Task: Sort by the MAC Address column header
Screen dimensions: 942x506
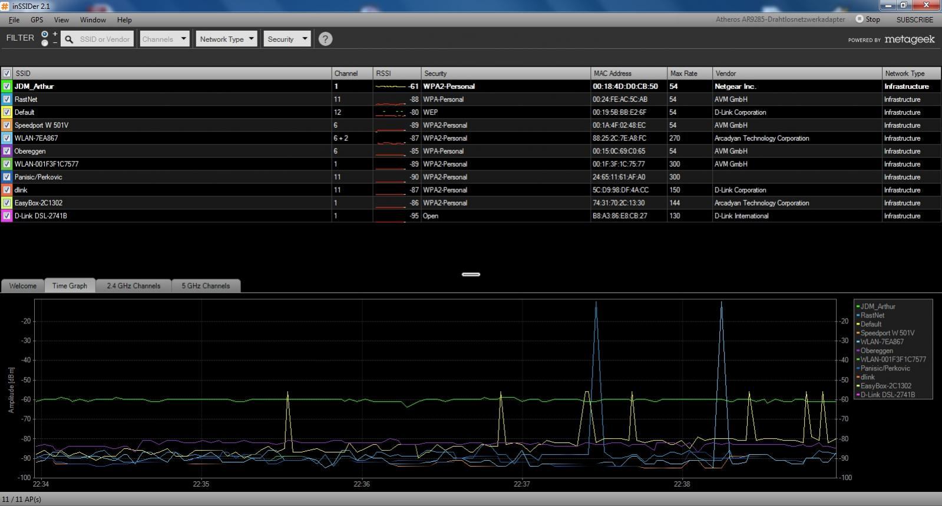Action: (x=629, y=73)
